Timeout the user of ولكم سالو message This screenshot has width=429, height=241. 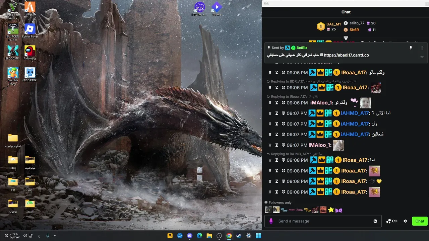(277, 73)
